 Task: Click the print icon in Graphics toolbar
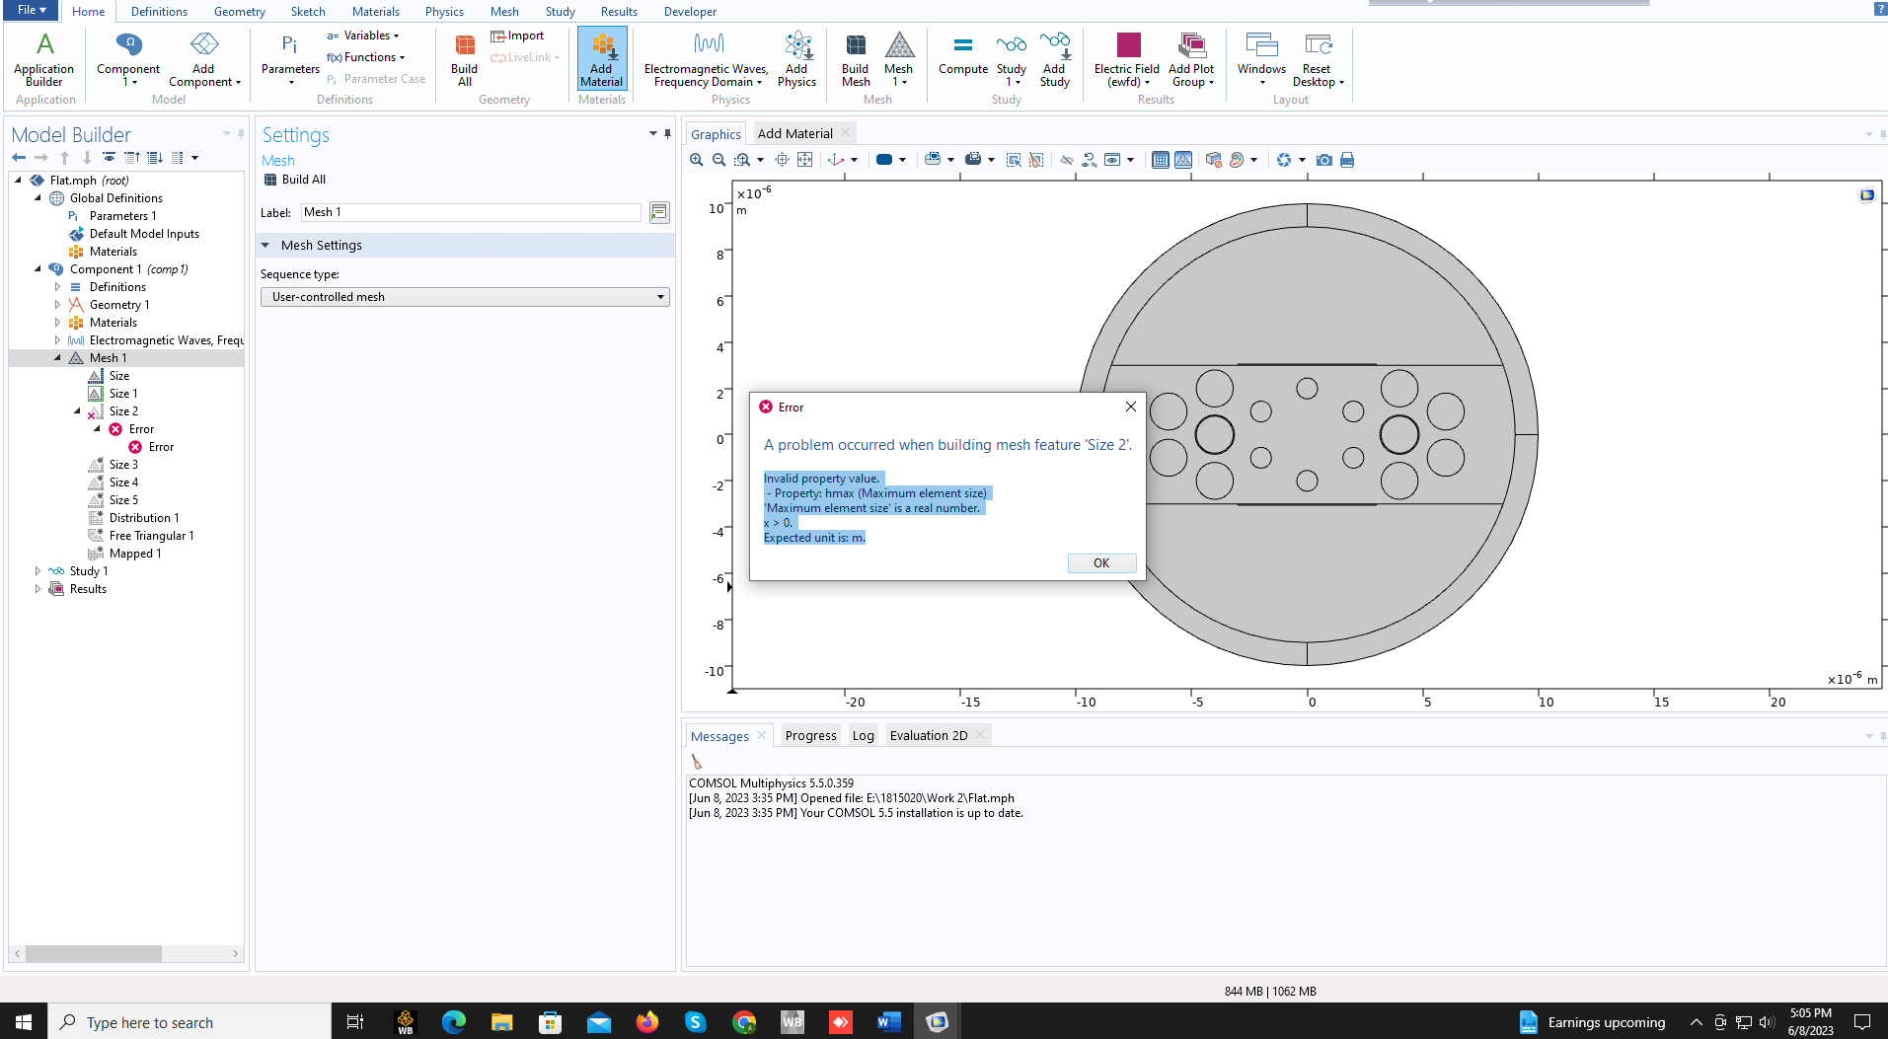tap(1347, 160)
